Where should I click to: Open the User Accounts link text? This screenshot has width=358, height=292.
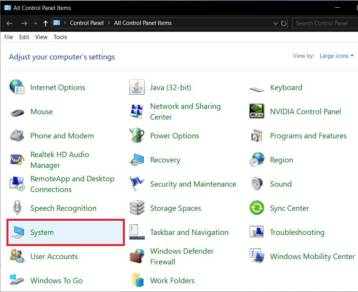click(54, 256)
